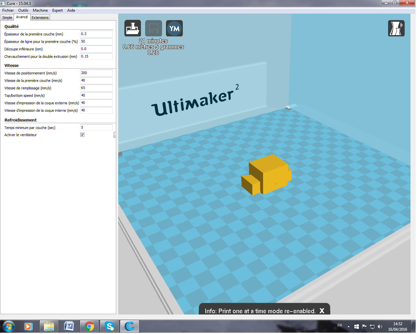Screen dimensions: 417x334
Task: Click the Épaisseur de la première couche field
Action: pos(96,34)
